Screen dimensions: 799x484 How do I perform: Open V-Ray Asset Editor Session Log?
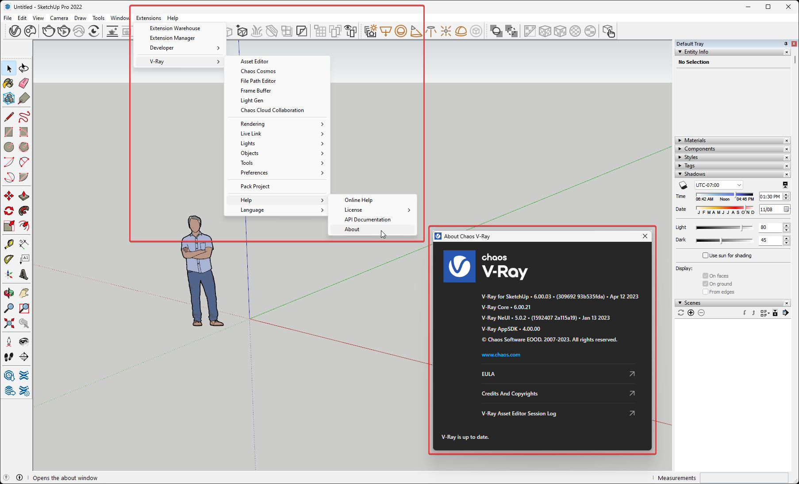(558, 414)
